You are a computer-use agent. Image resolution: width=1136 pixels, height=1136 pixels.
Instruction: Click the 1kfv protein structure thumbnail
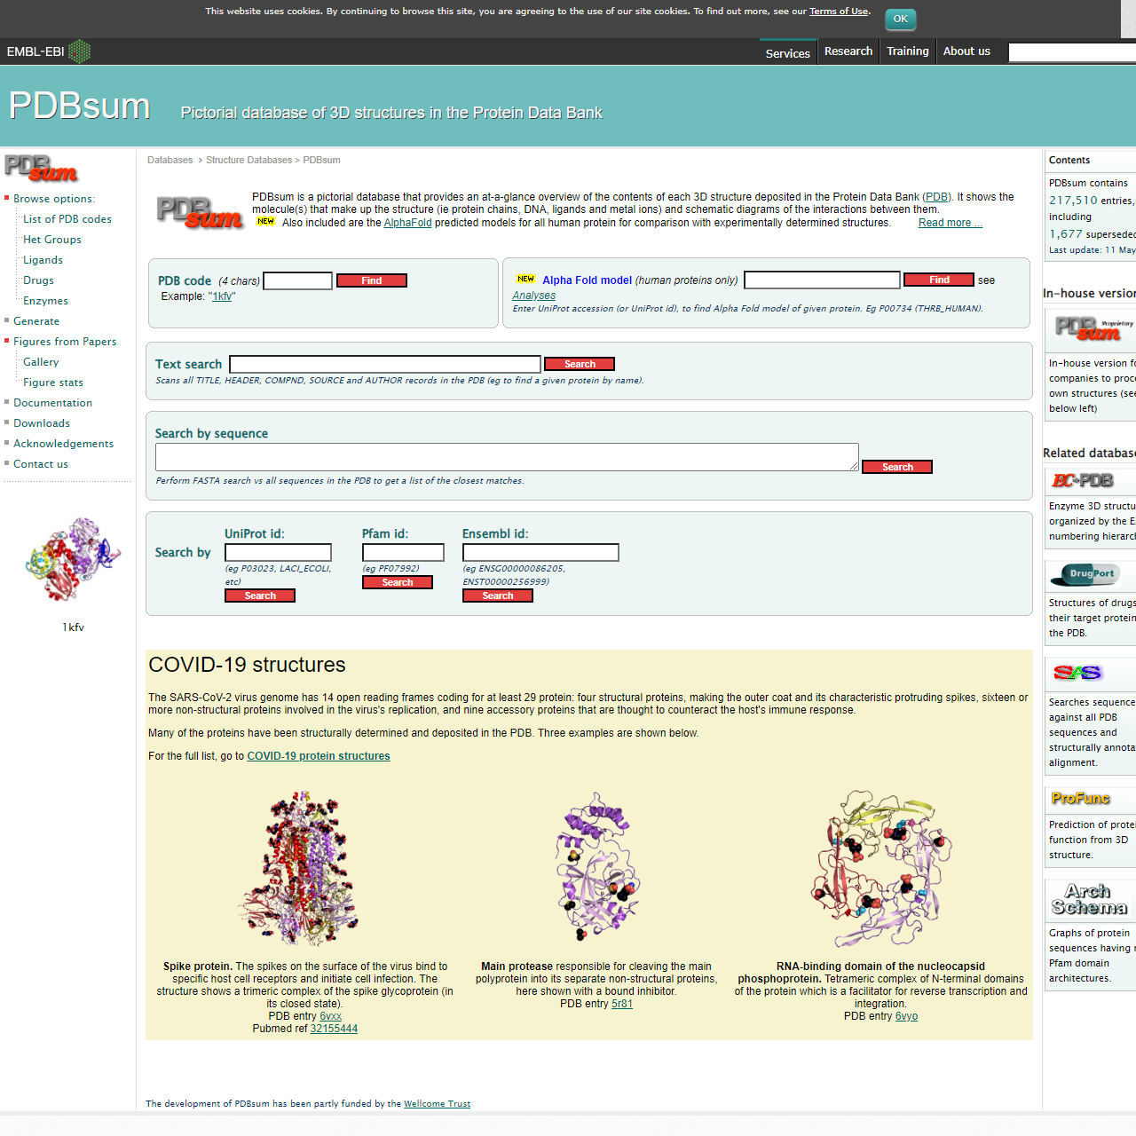click(x=73, y=560)
